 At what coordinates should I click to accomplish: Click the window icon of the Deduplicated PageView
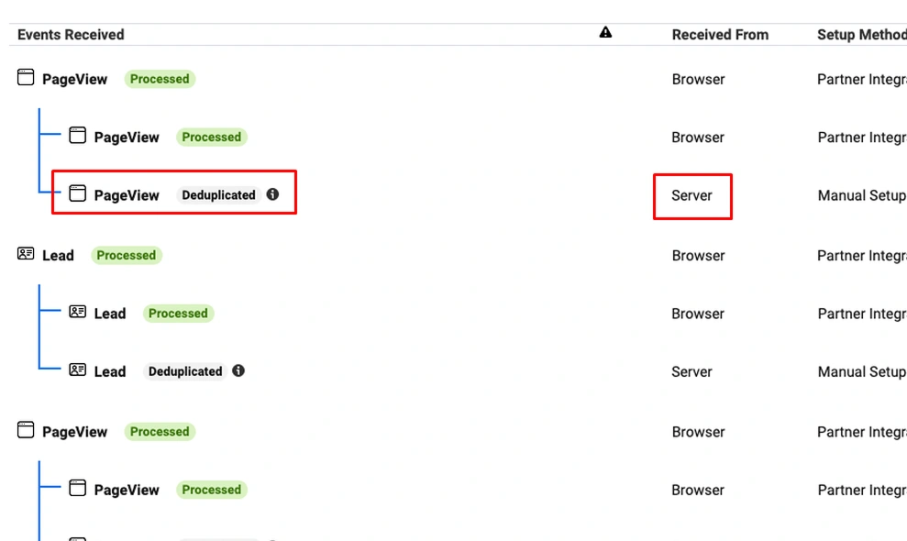[x=78, y=193]
